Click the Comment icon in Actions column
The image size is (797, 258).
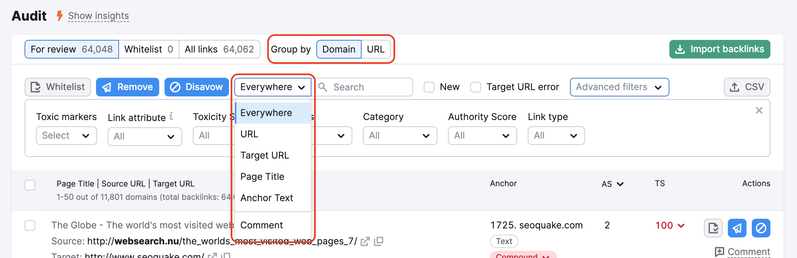click(719, 252)
